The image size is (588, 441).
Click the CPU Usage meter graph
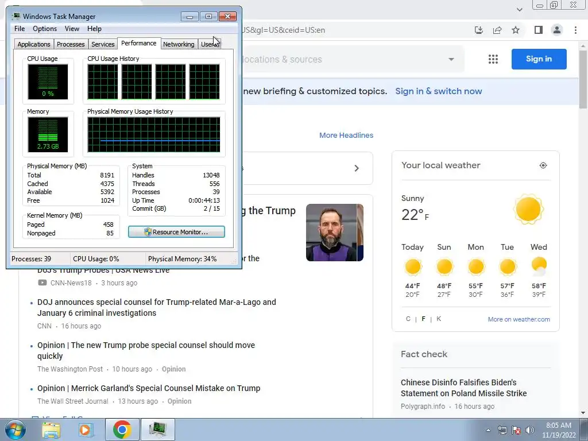(48, 82)
